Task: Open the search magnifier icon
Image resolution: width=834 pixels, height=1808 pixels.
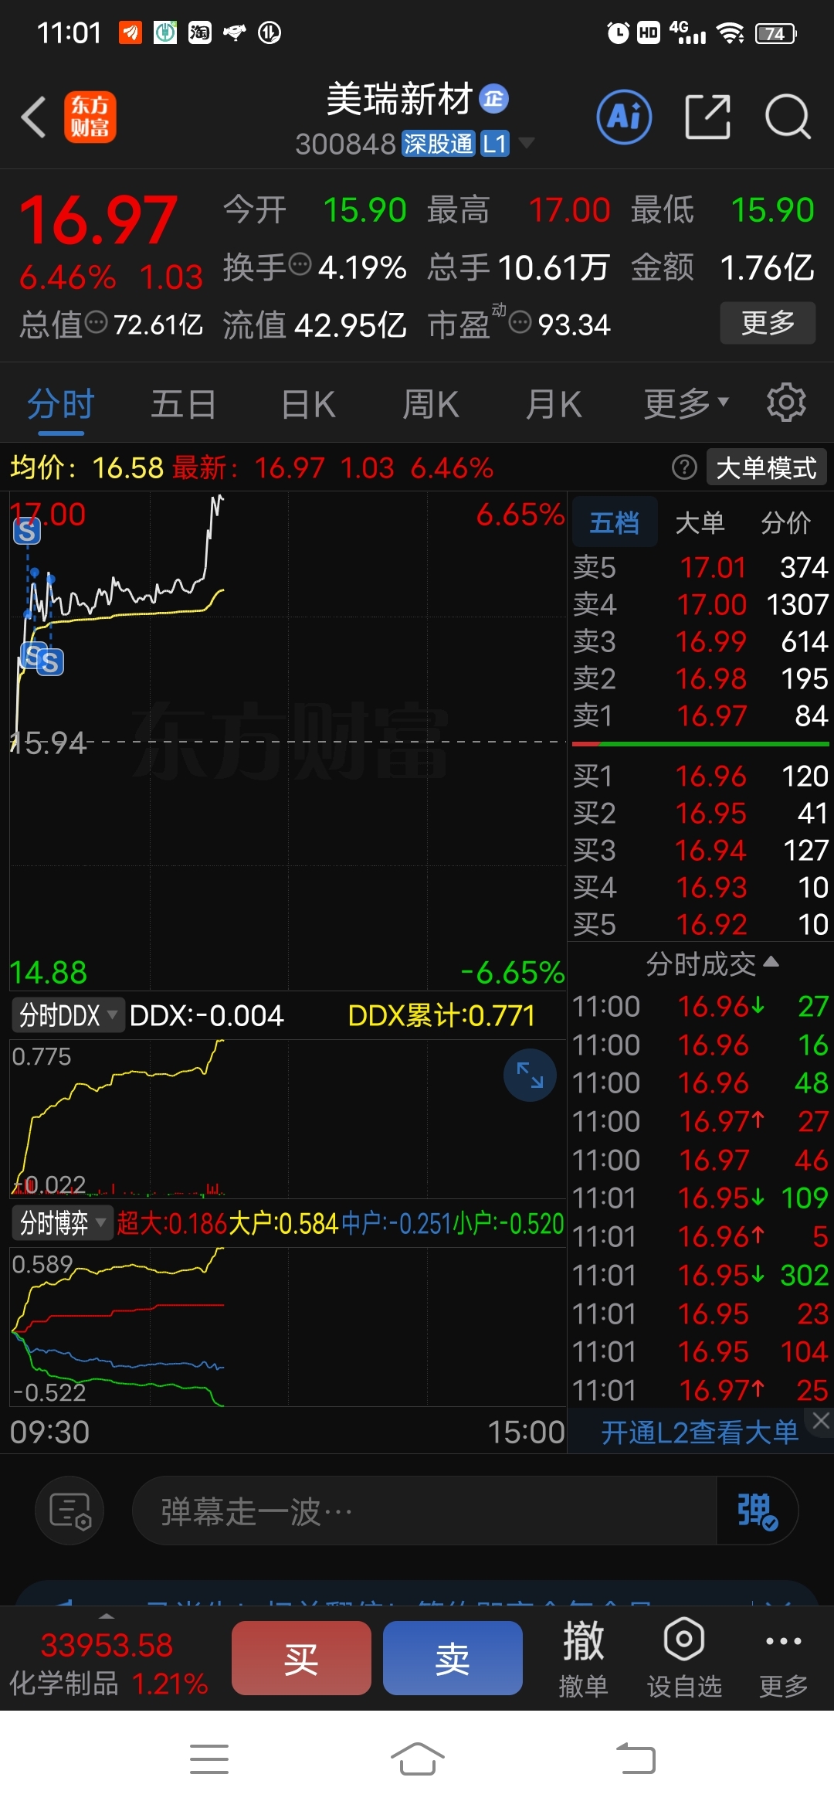Action: [x=788, y=117]
